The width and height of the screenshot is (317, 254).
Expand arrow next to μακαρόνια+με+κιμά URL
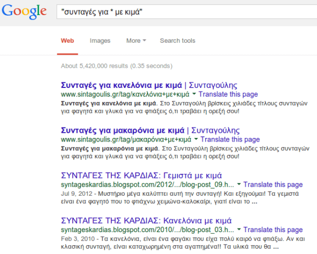tap(196, 139)
